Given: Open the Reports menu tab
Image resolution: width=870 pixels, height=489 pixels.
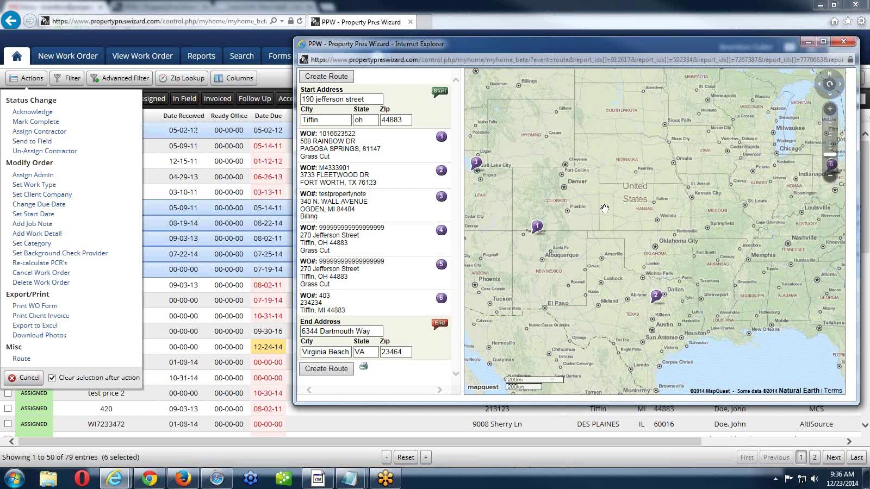Looking at the screenshot, I should [201, 56].
